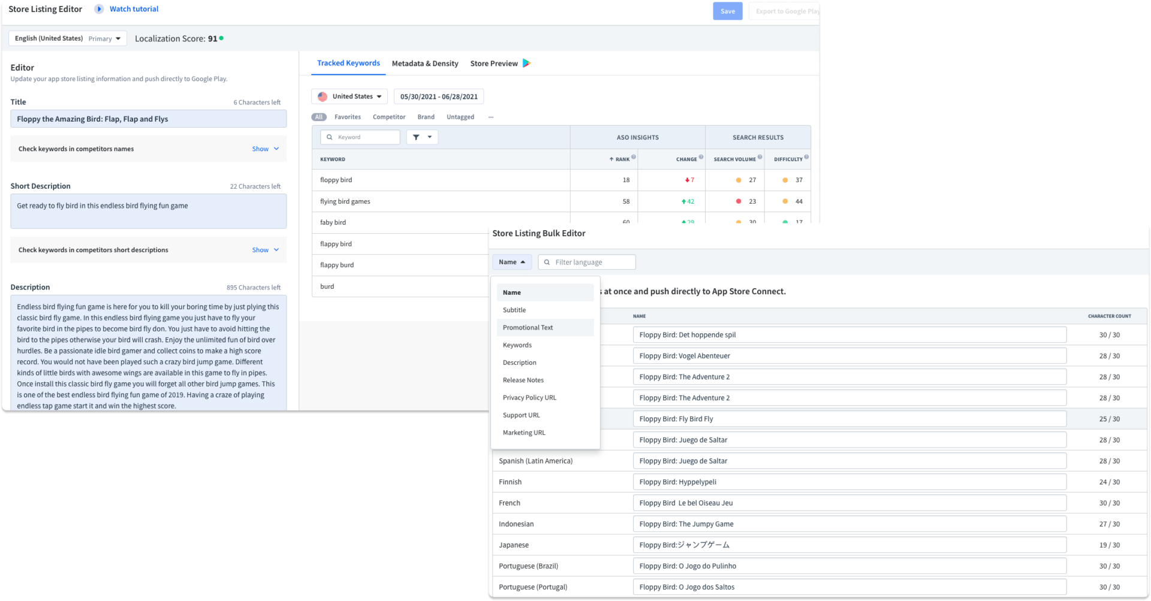Select the All keyword filter pill
This screenshot has width=1151, height=601.
[x=319, y=117]
